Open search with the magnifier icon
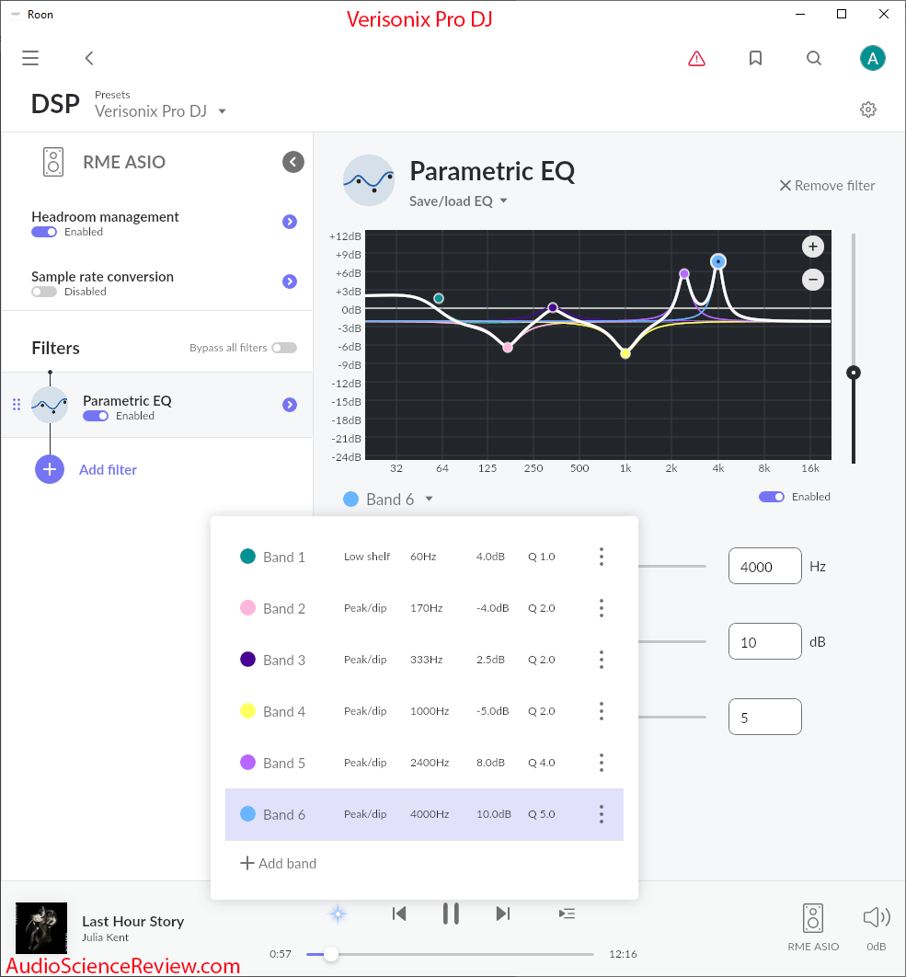906x977 pixels. pyautogui.click(x=814, y=58)
